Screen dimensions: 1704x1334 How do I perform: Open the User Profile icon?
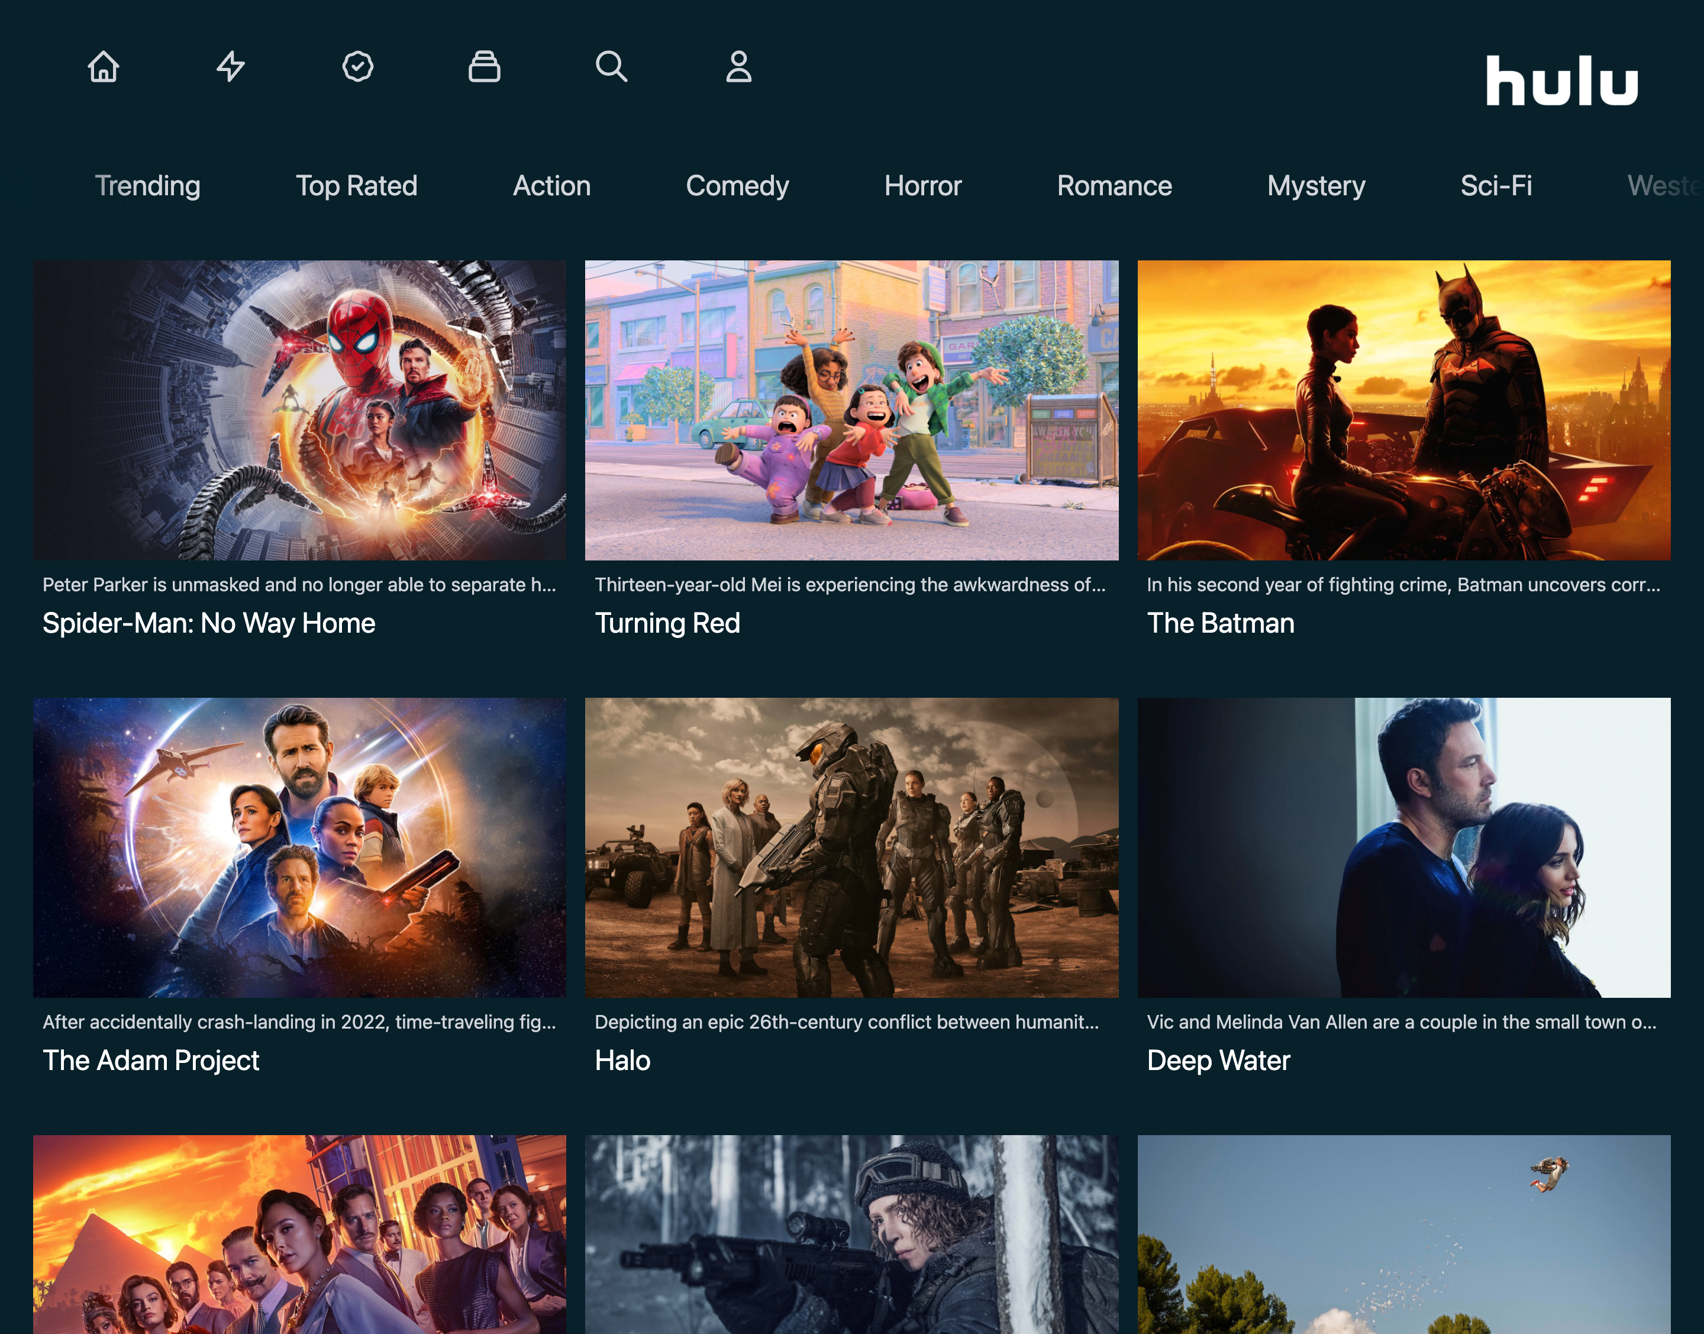738,65
